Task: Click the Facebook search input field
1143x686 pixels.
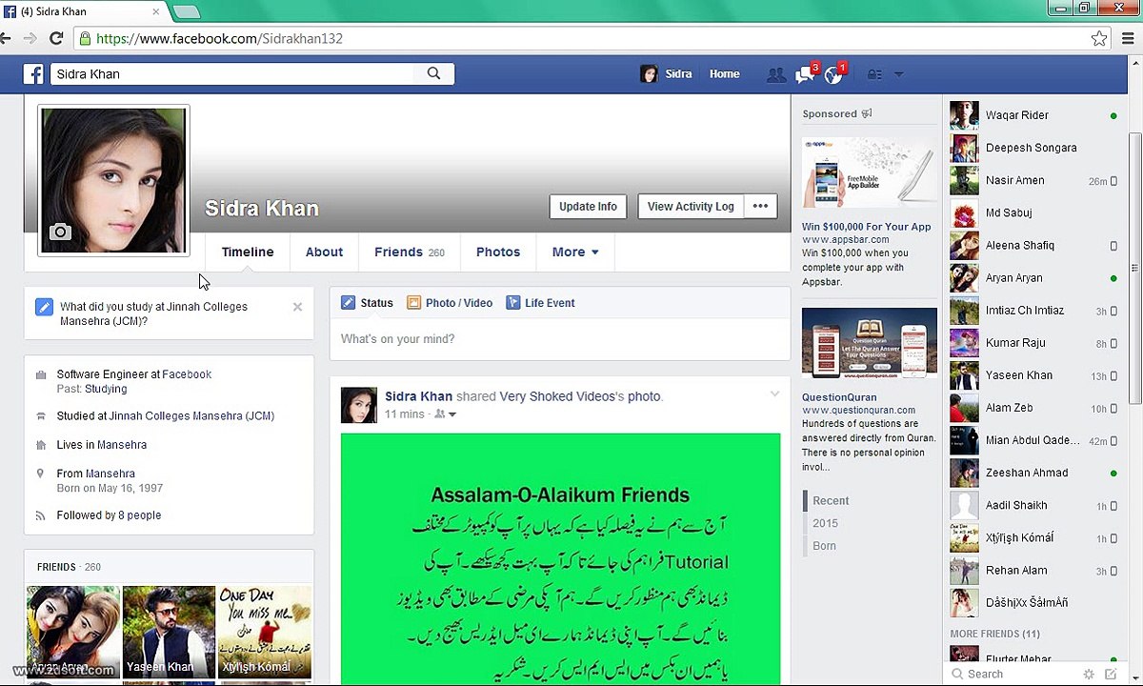Action: (233, 73)
